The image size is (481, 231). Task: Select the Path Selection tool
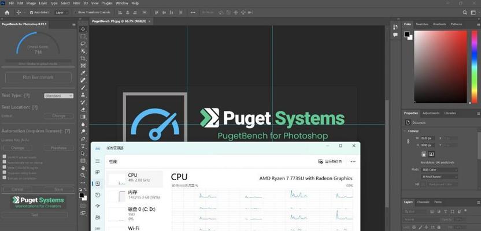(x=83, y=153)
